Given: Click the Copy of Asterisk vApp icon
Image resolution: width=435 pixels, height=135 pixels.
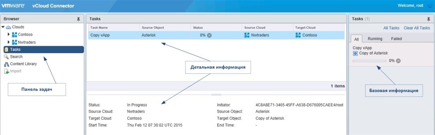Looking at the screenshot, I should point(355,53).
